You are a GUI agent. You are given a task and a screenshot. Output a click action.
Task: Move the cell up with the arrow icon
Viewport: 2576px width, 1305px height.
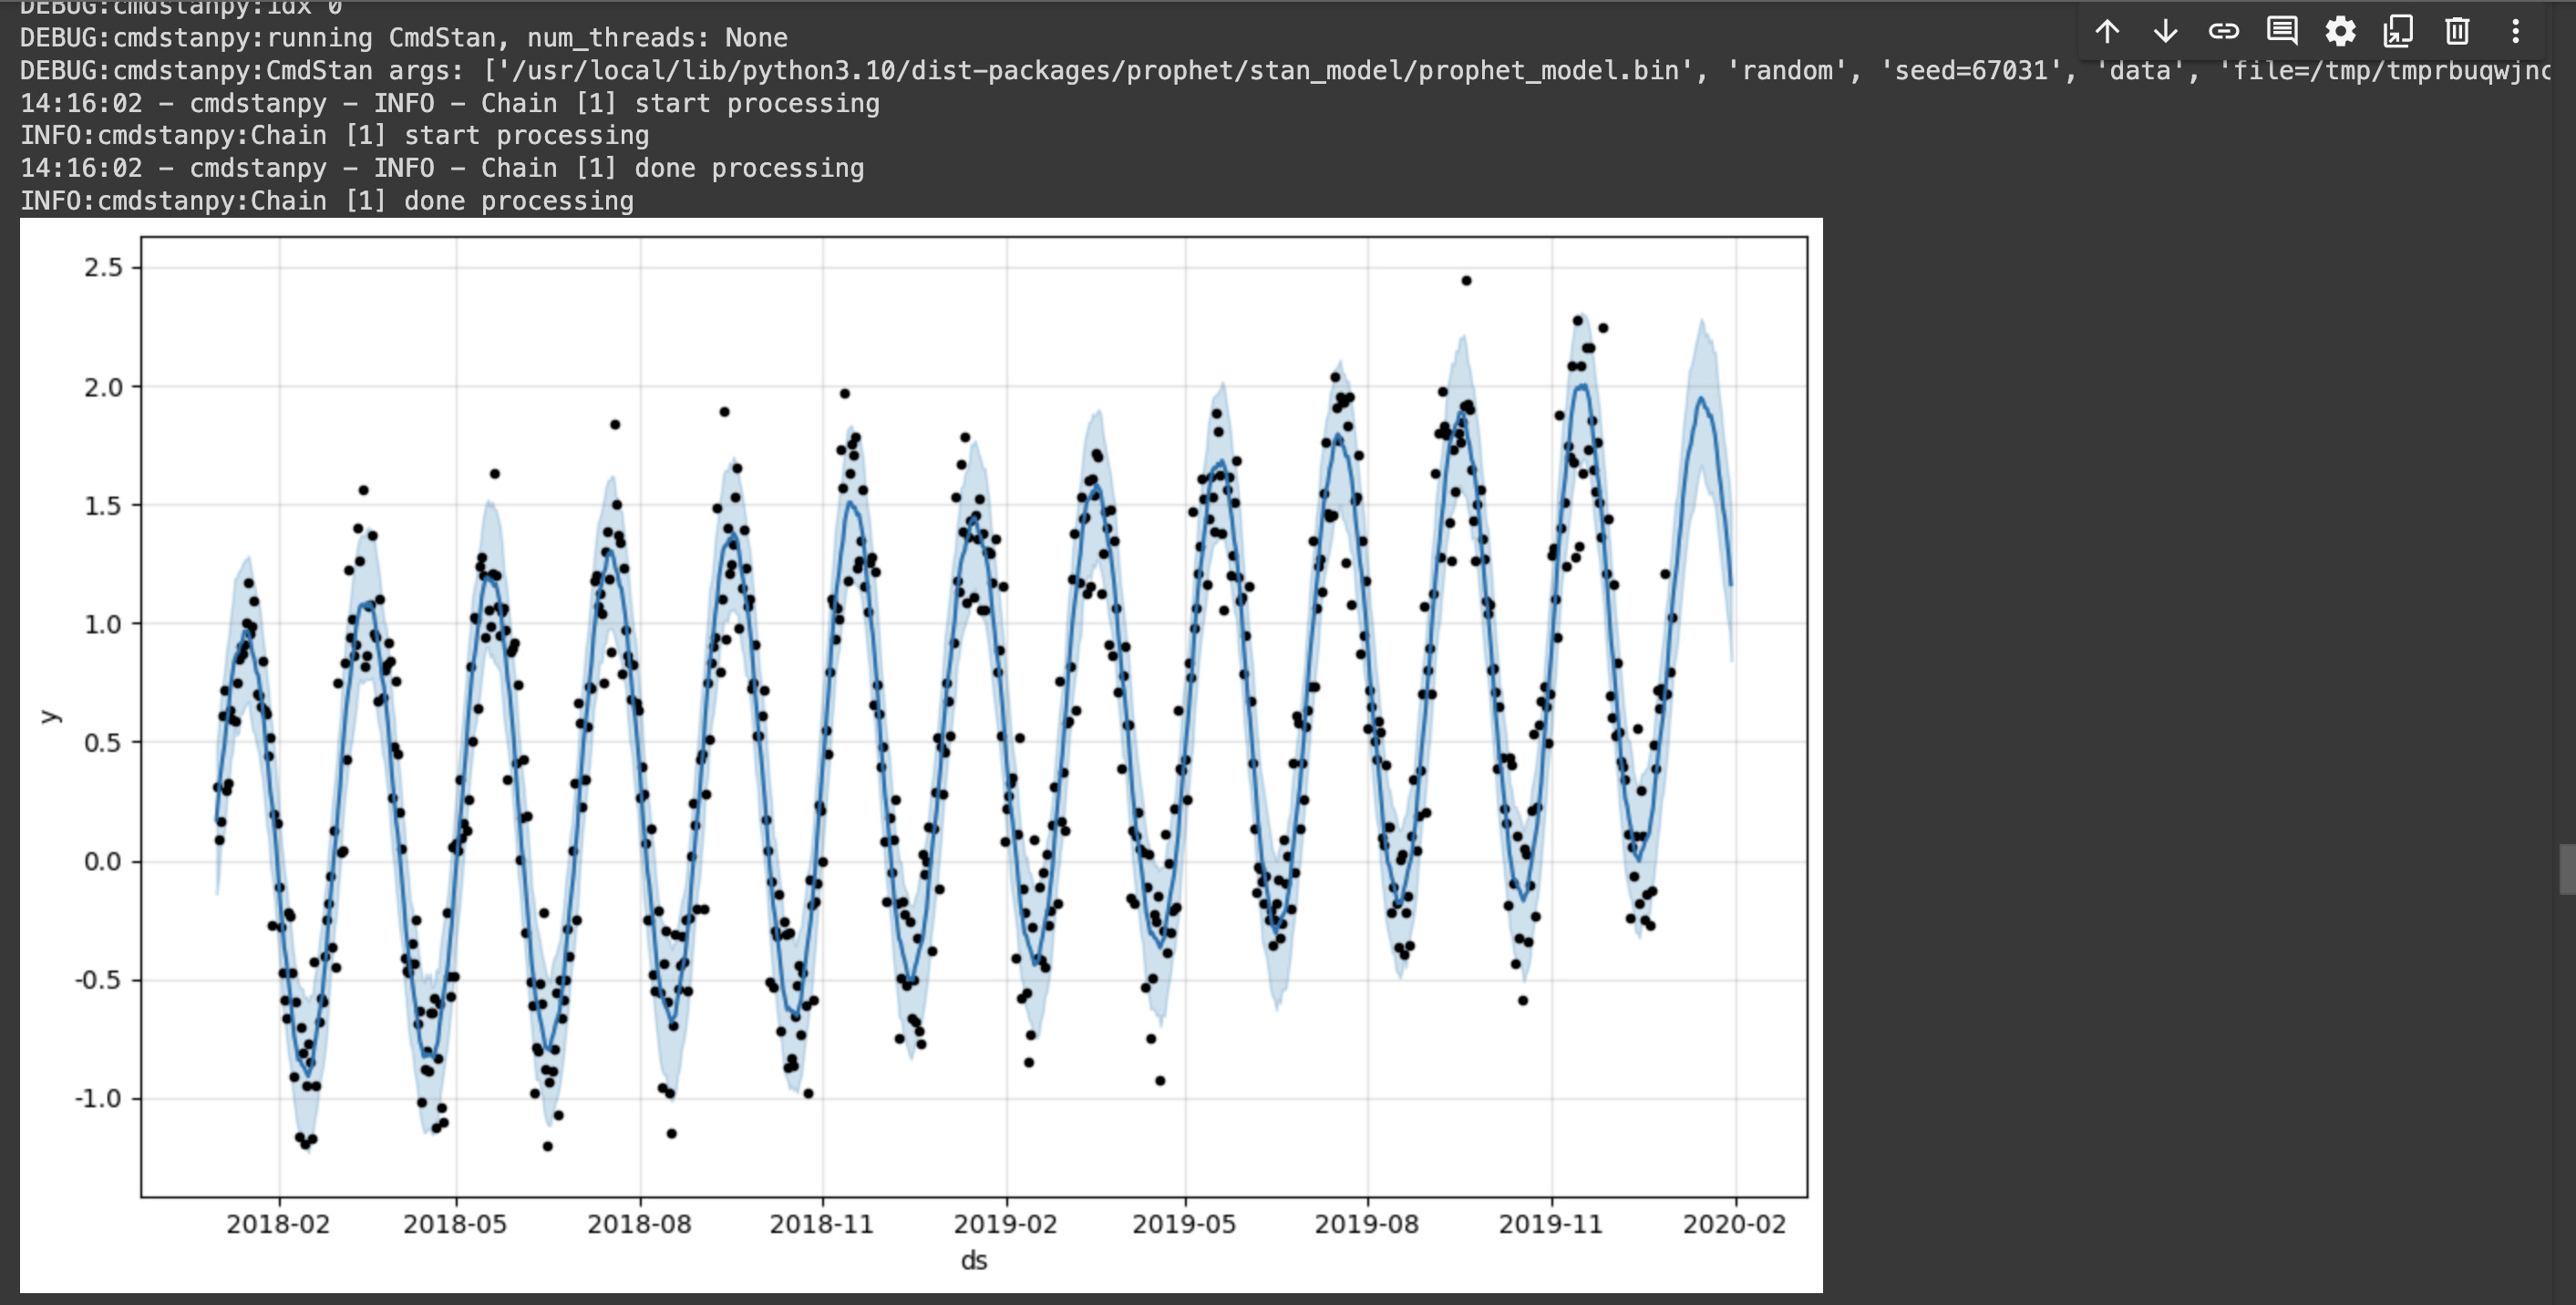[x=2107, y=31]
